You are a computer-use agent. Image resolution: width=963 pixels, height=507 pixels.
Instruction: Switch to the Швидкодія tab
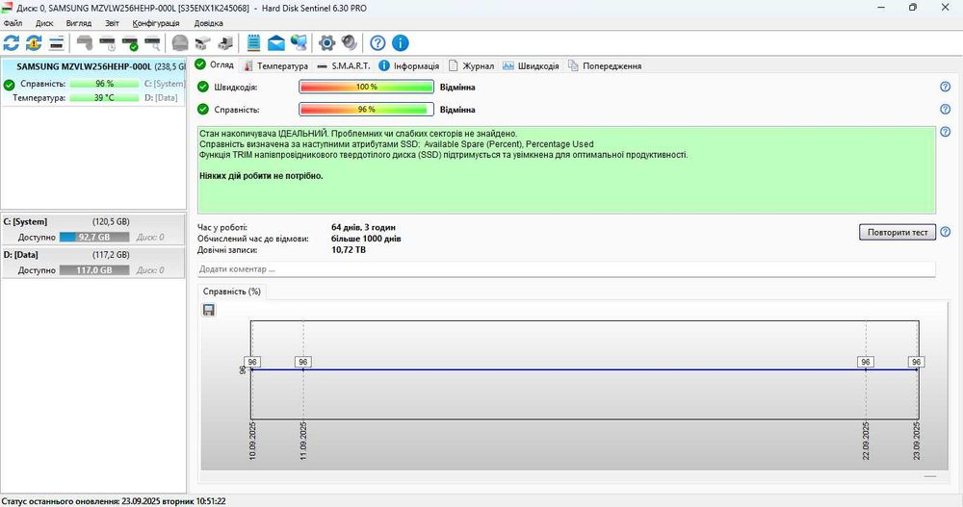pyautogui.click(x=531, y=65)
